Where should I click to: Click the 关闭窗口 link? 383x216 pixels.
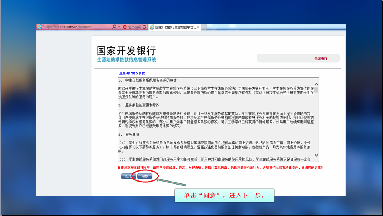click(x=321, y=59)
